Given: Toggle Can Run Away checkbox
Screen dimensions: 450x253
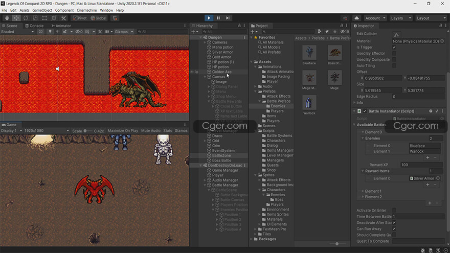Looking at the screenshot, I should pos(394,228).
